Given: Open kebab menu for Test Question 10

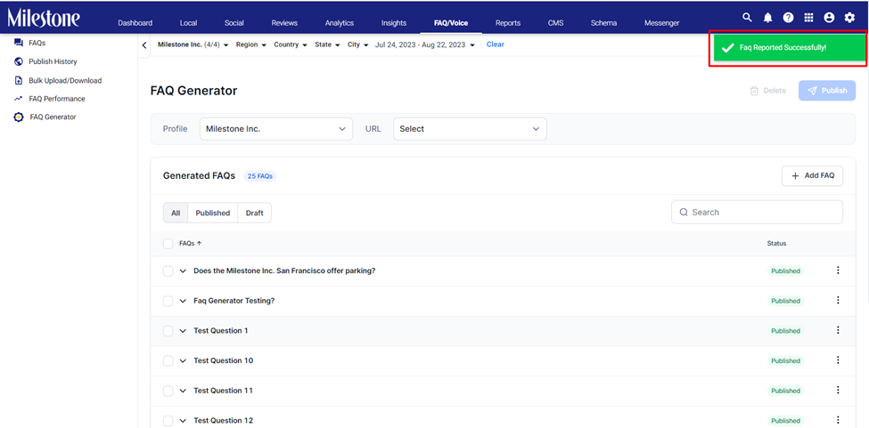Looking at the screenshot, I should (838, 360).
